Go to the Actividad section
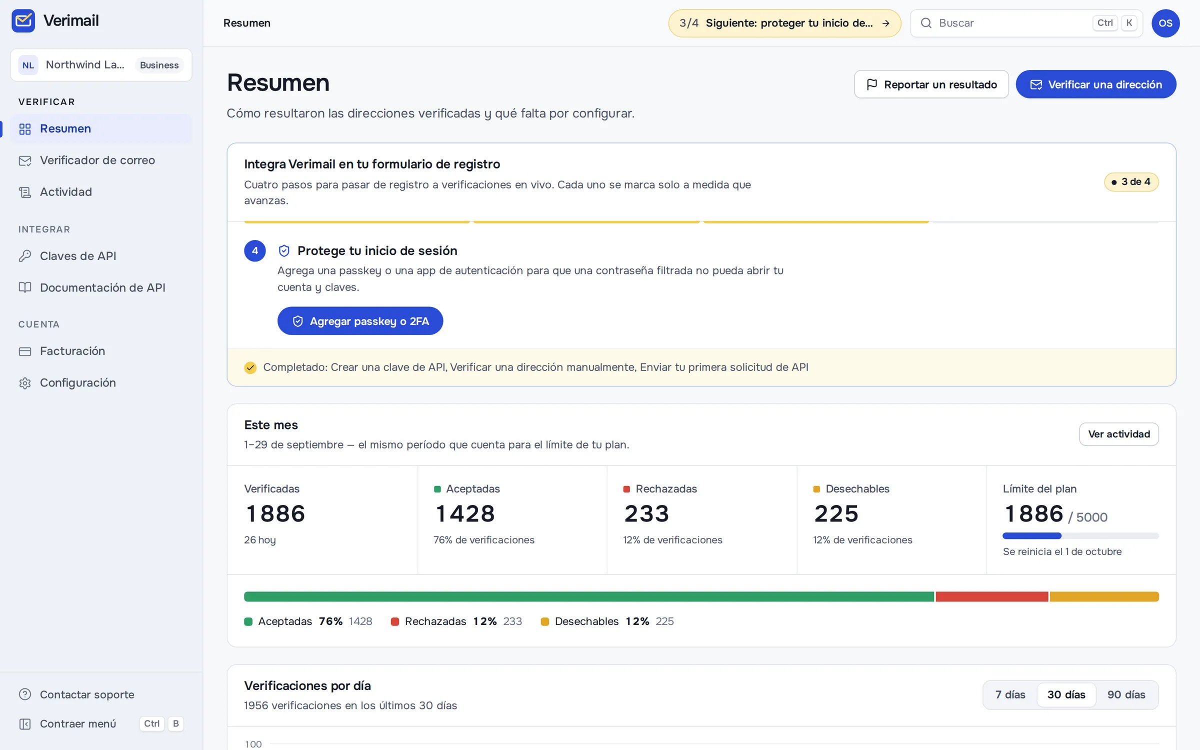This screenshot has height=750, width=1200. coord(101,192)
